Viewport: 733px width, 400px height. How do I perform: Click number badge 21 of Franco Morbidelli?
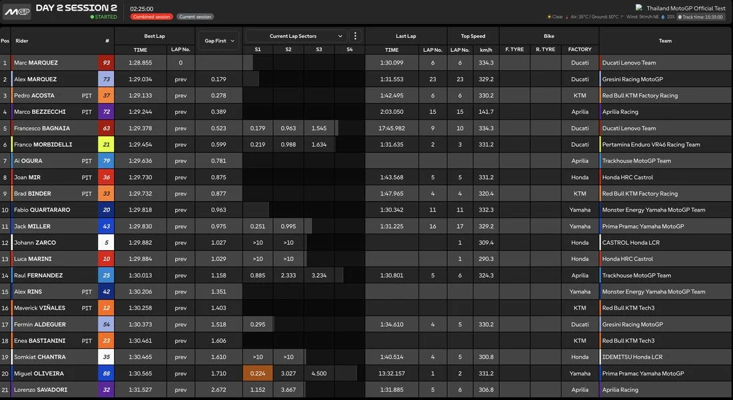tap(106, 144)
